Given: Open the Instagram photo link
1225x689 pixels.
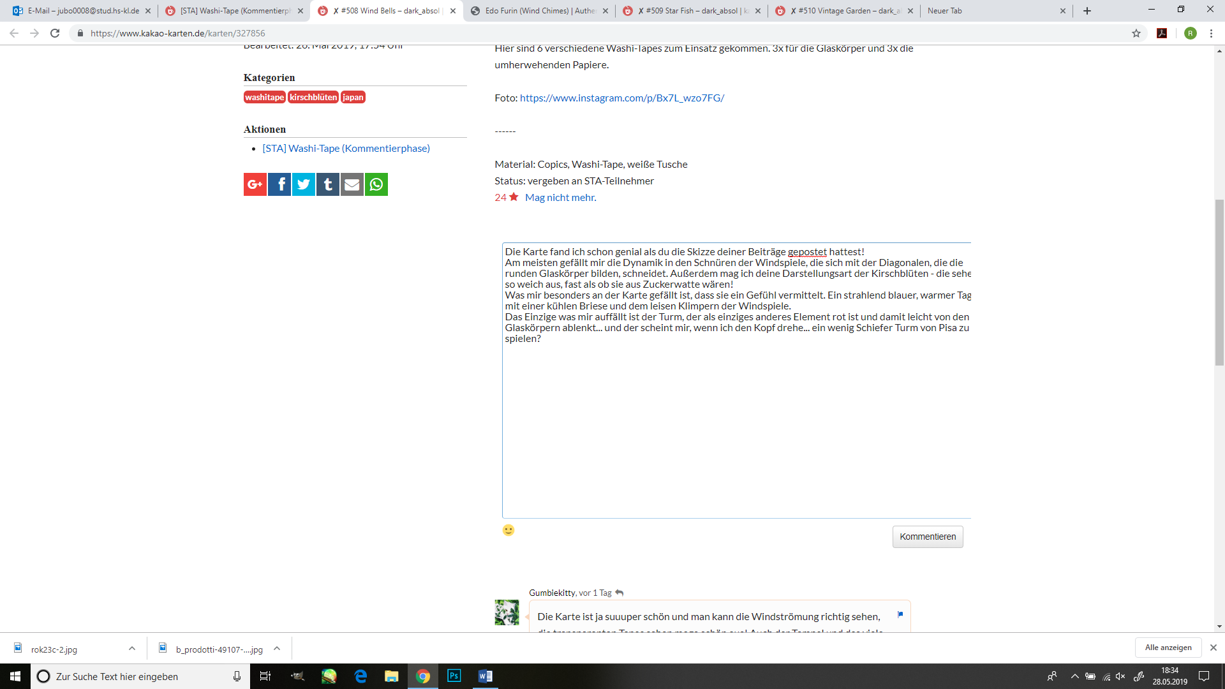Looking at the screenshot, I should 621,98.
